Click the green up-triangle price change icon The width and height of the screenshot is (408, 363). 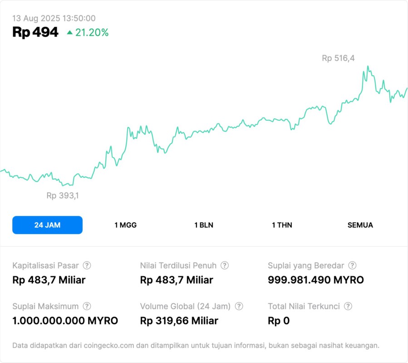pyautogui.click(x=69, y=33)
